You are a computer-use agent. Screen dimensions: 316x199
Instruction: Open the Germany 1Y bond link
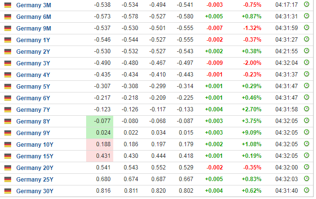click(x=33, y=40)
